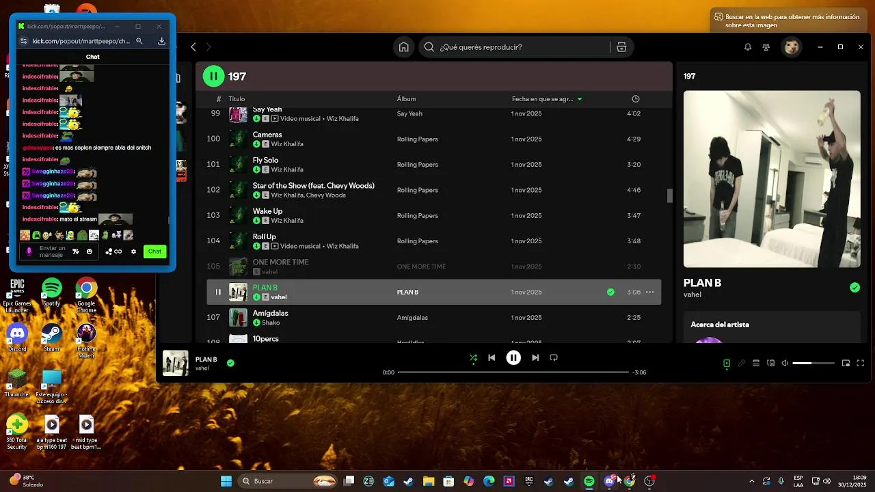Open the Now Playing view icon
The width and height of the screenshot is (875, 492).
coord(727,364)
